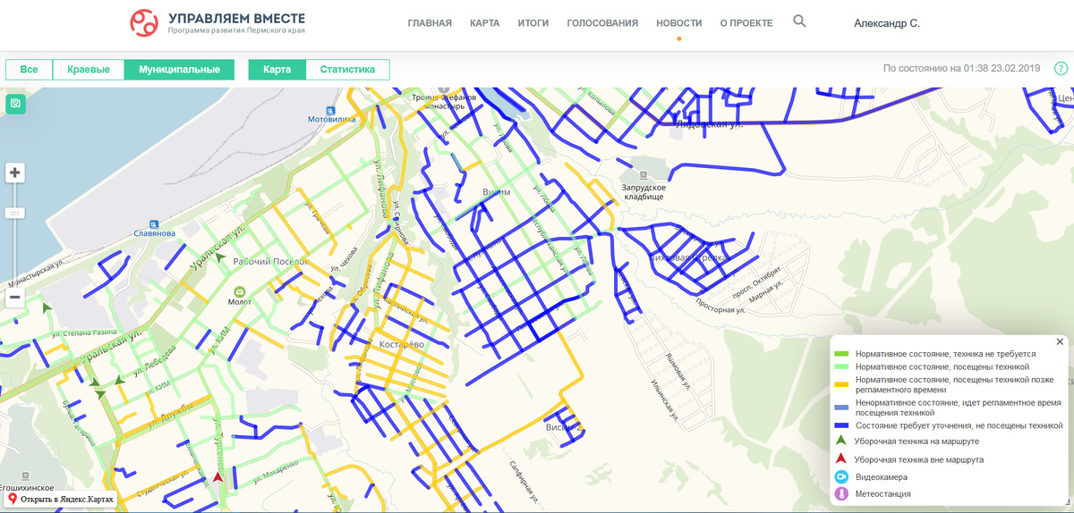
Task: Click the red off-route vehicle marker
Action: (x=217, y=478)
